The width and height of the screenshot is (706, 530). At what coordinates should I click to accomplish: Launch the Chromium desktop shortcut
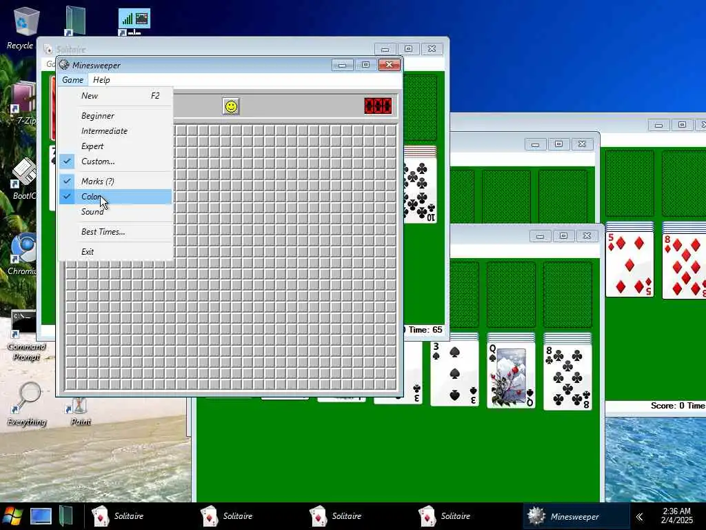(x=24, y=254)
